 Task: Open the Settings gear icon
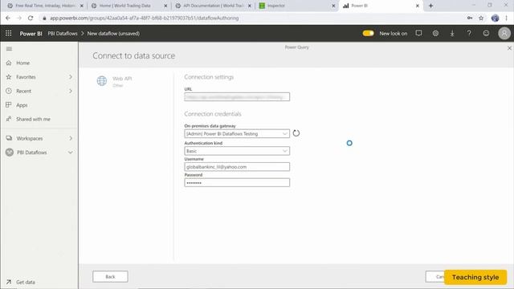[x=435, y=34]
